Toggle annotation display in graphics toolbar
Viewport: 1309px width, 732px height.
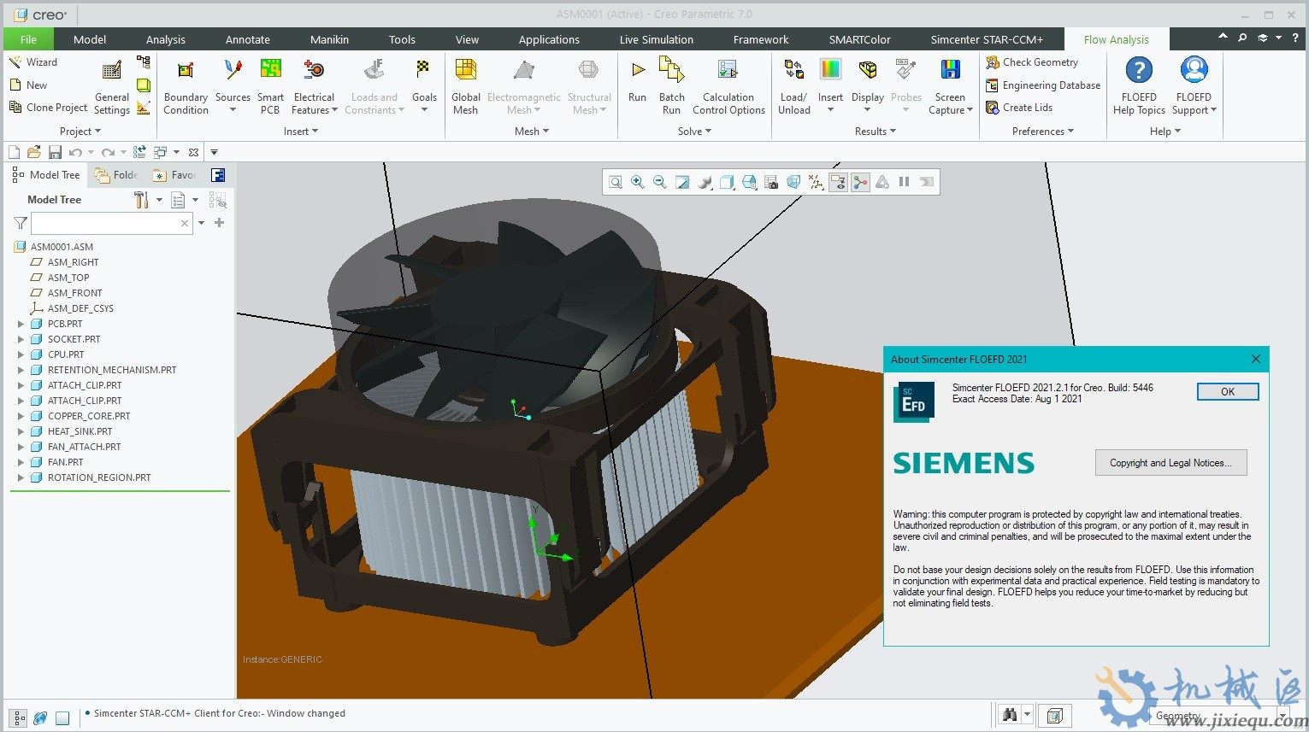(x=838, y=181)
